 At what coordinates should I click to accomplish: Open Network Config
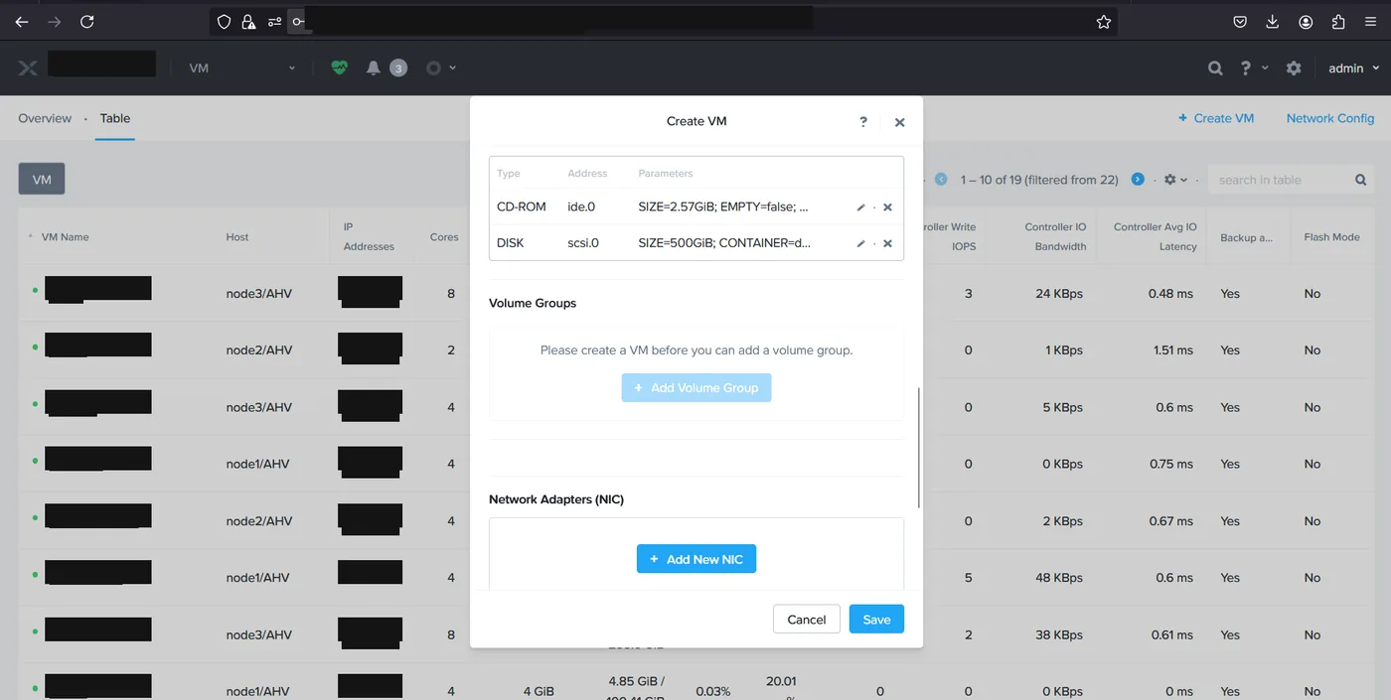pos(1330,118)
